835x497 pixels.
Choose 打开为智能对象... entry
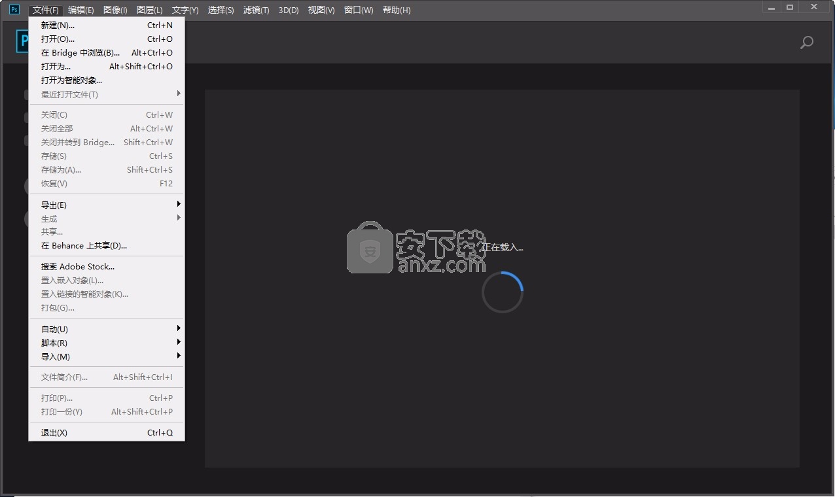[x=107, y=80]
